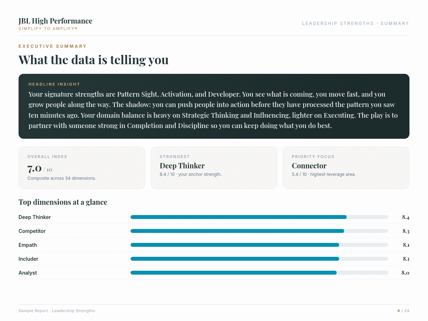Click the page number 4 / 24
The width and height of the screenshot is (428, 321).
click(x=403, y=311)
